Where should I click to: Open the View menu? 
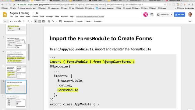tap(22, 16)
